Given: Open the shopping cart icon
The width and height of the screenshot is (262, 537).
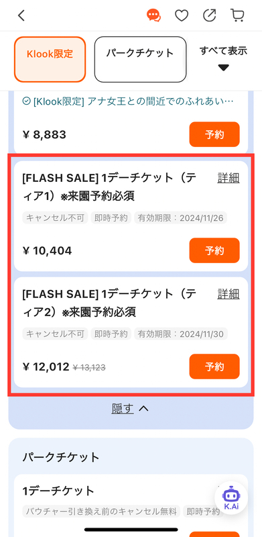Looking at the screenshot, I should [237, 15].
